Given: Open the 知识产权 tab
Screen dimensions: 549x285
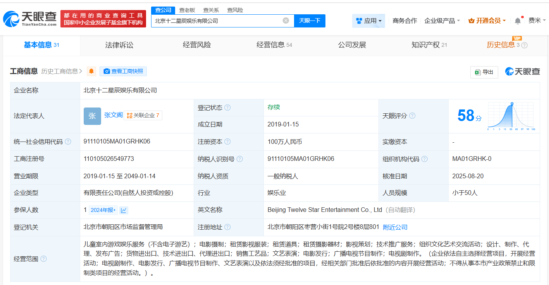Looking at the screenshot, I should [429, 45].
